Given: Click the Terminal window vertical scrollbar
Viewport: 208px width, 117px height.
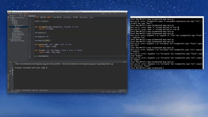Looking at the screenshot, I should [x=203, y=62].
